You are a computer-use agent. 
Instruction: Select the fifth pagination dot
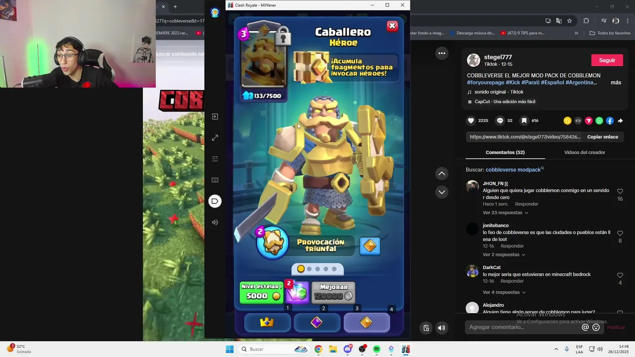click(334, 269)
